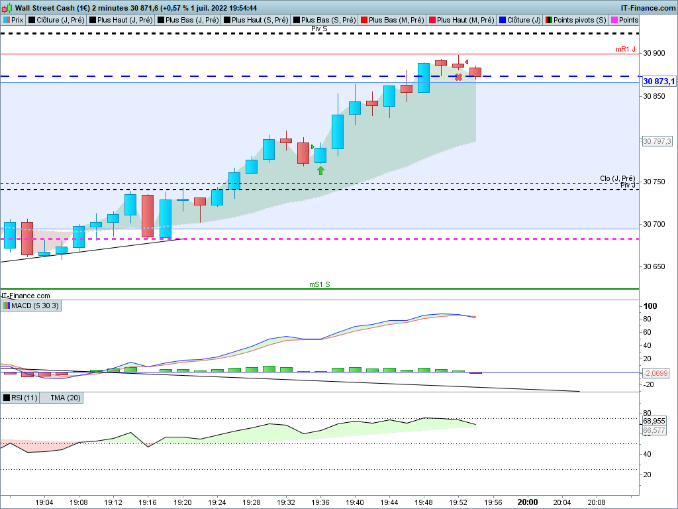
Task: Click the red Plus Haut (M, Pré) legend item
Action: click(x=461, y=20)
